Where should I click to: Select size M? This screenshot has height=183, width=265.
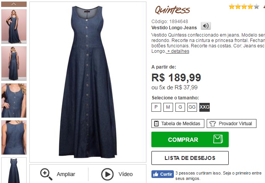point(168,107)
